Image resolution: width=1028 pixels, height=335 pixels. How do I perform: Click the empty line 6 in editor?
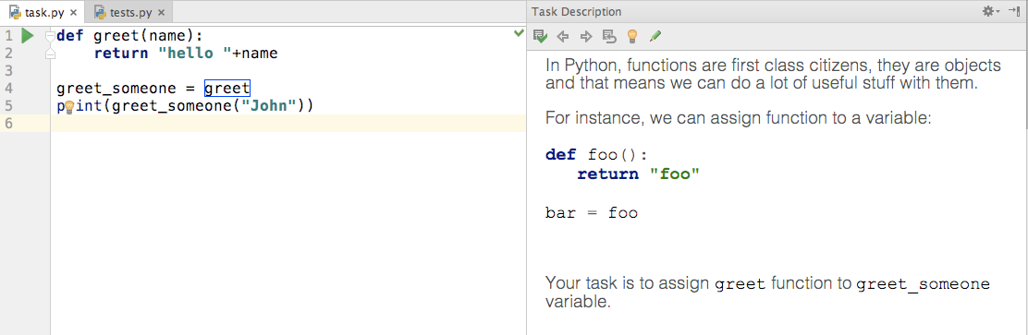point(288,123)
